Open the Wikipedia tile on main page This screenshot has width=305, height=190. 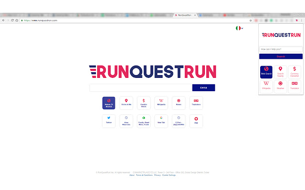click(161, 103)
